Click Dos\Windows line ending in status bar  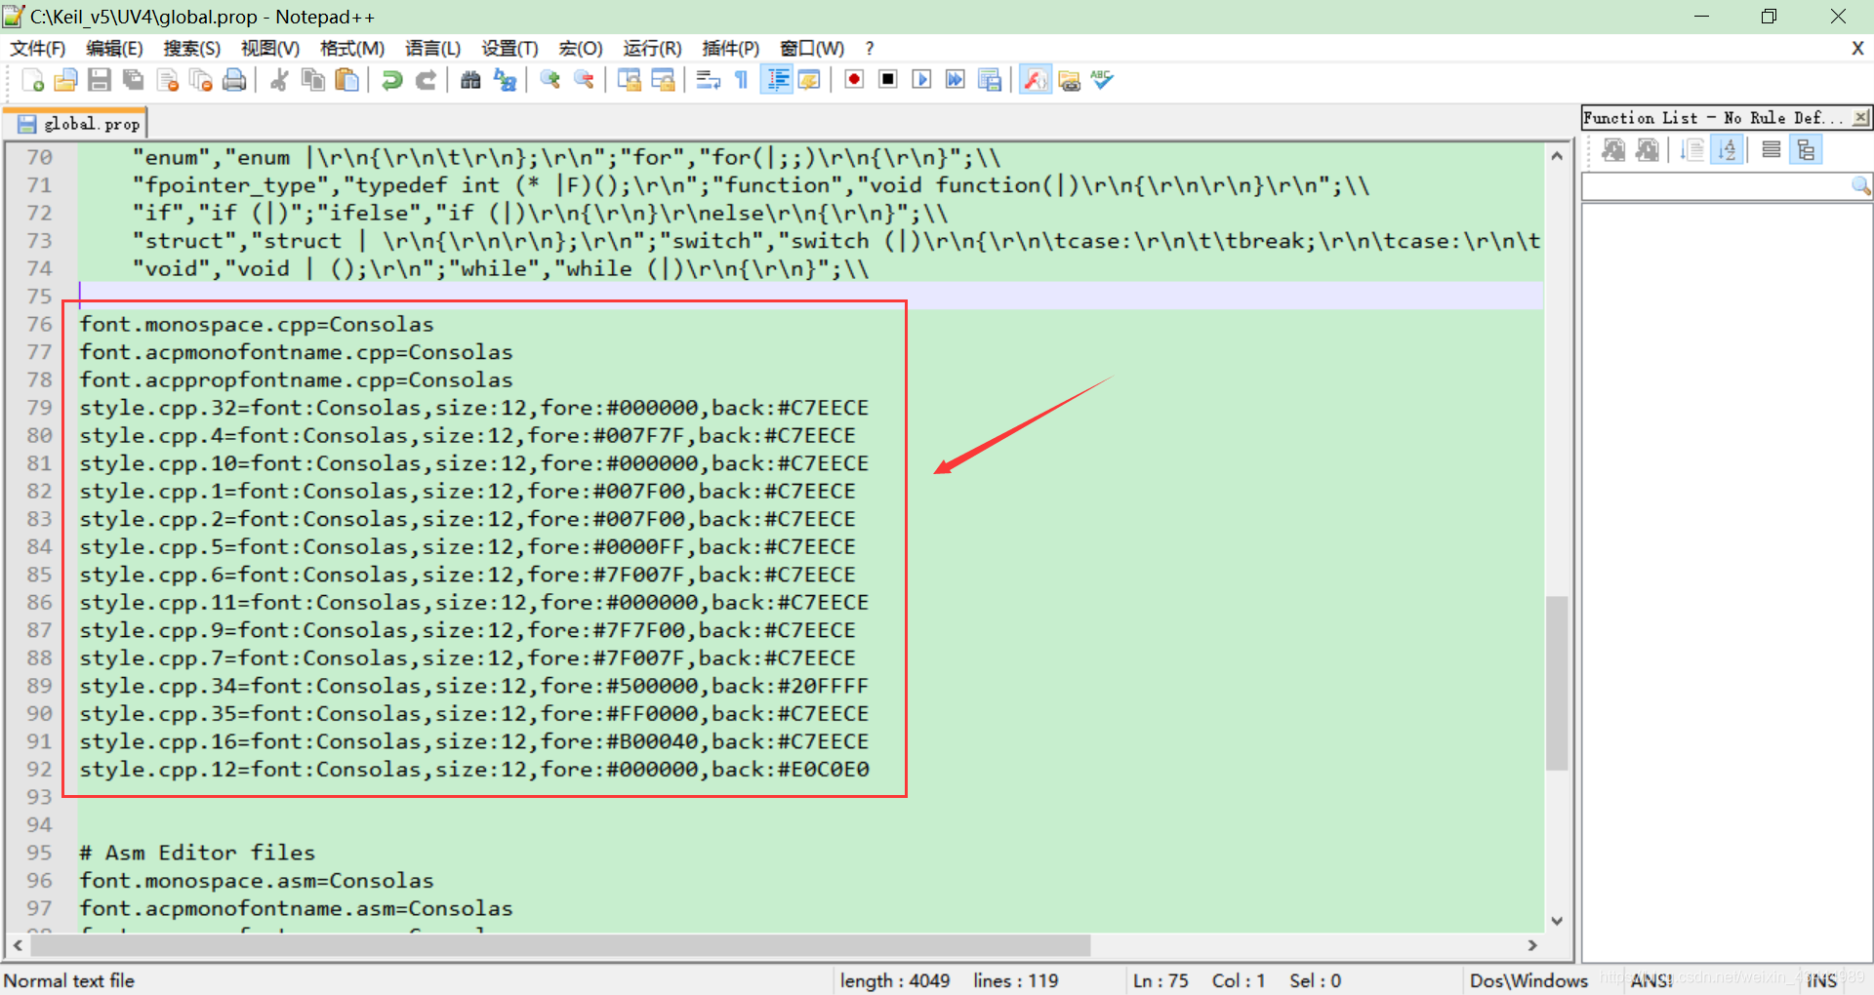[x=1528, y=980]
